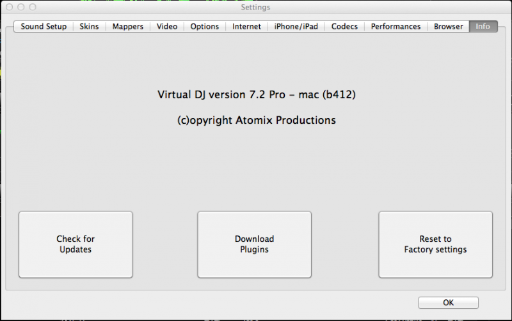Open the Skins tab

(x=89, y=26)
